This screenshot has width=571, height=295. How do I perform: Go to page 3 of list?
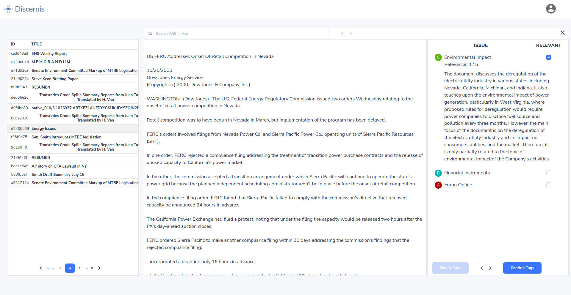tap(60, 268)
